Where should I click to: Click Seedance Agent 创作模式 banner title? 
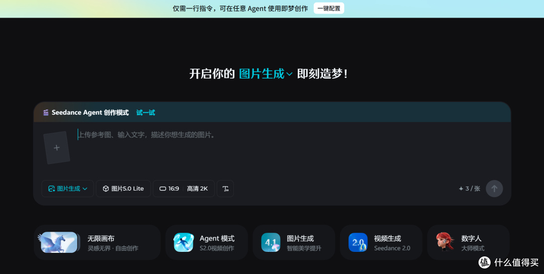click(90, 113)
